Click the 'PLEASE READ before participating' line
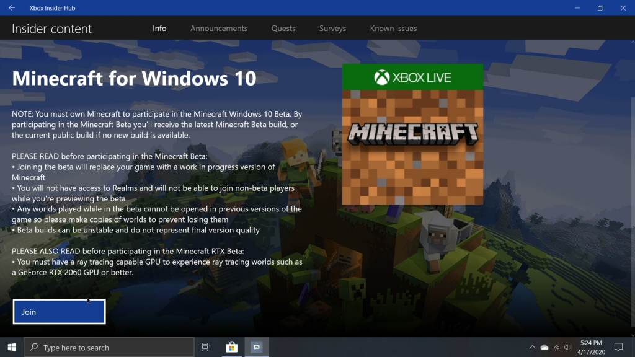Viewport: 635px width, 357px height. 109,156
